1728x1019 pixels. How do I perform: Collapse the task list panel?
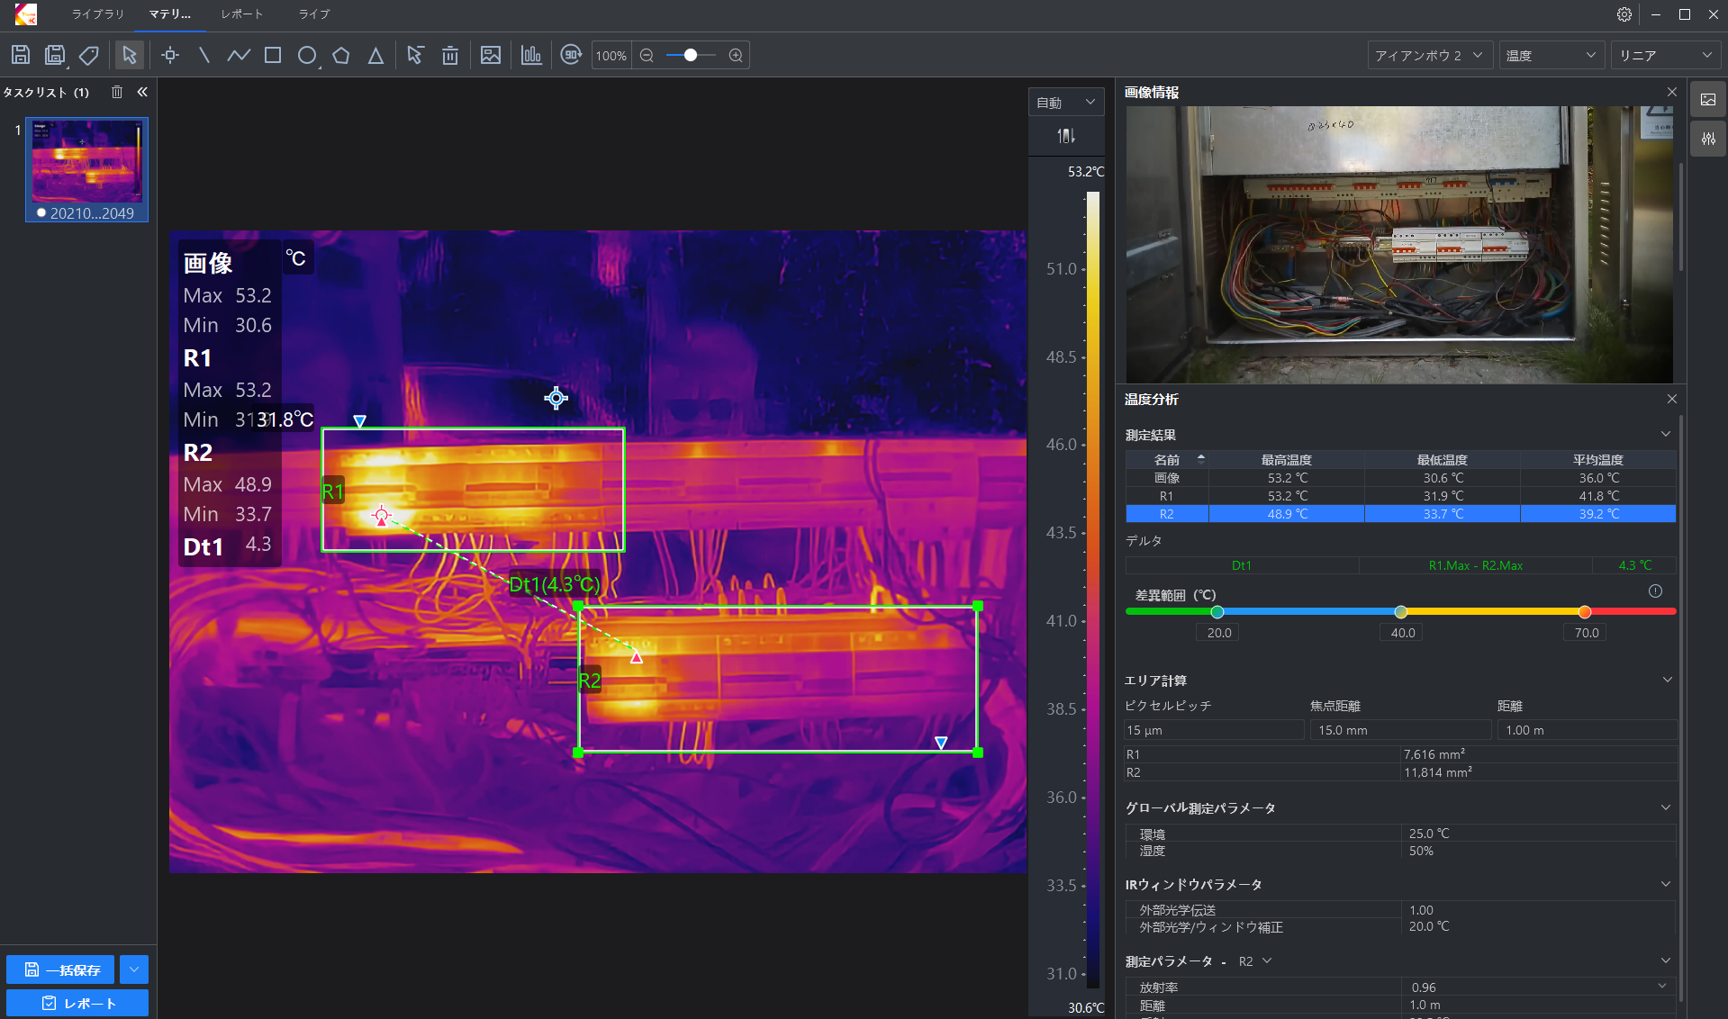[142, 92]
